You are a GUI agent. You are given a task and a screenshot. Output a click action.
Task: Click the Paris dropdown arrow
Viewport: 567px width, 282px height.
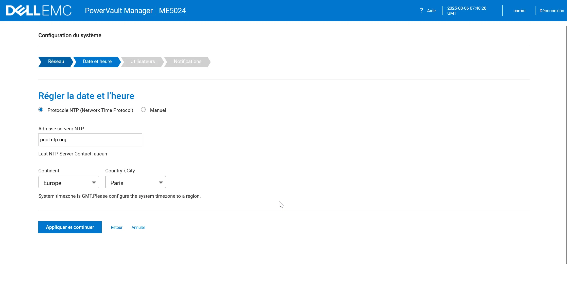tap(161, 183)
